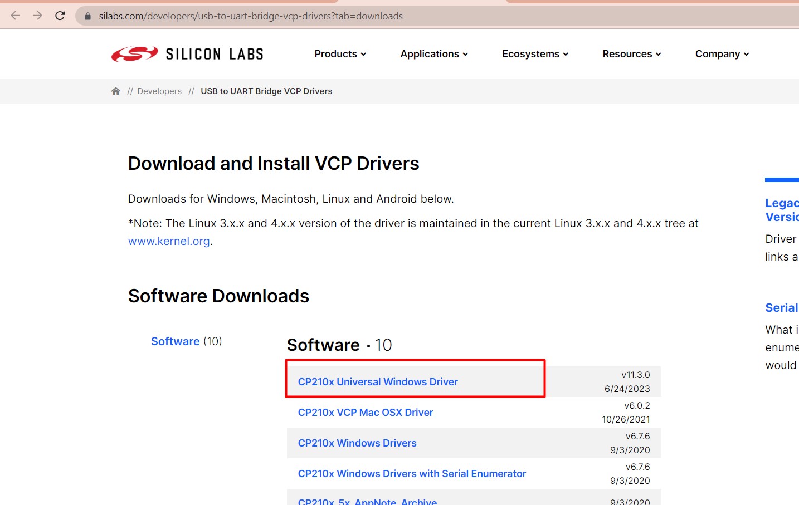Expand the Products menu
Screen dimensions: 799x505
tap(340, 54)
